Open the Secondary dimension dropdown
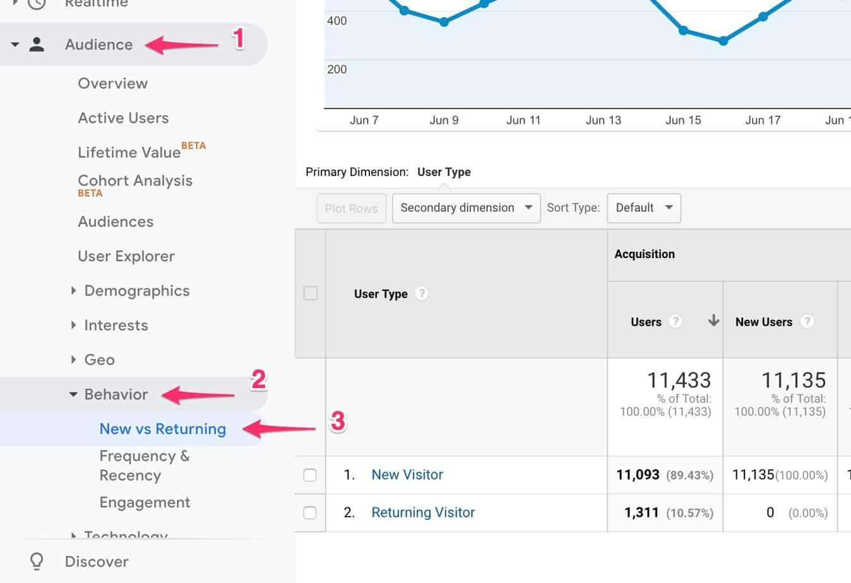The height and width of the screenshot is (583, 851). coord(465,208)
